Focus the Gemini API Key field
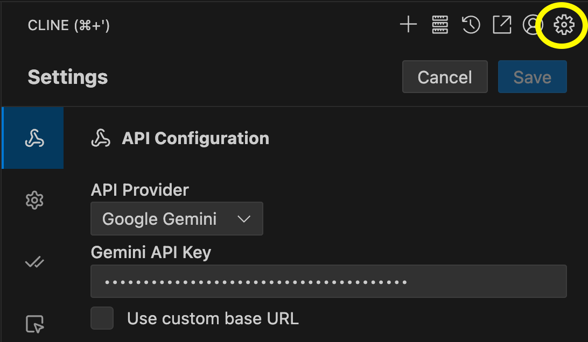 click(x=328, y=281)
